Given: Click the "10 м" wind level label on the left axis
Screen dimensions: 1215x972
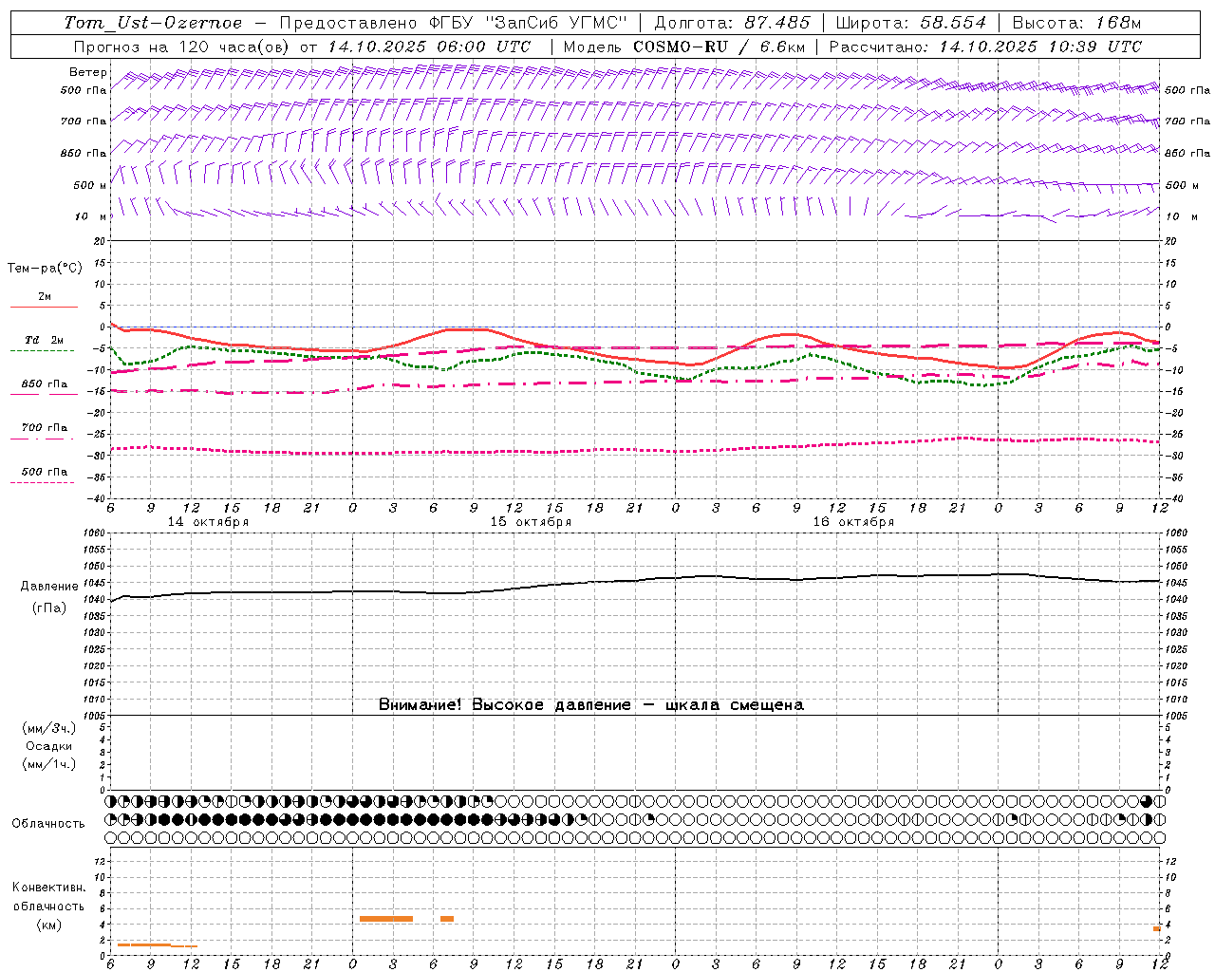Looking at the screenshot, I should point(89,216).
